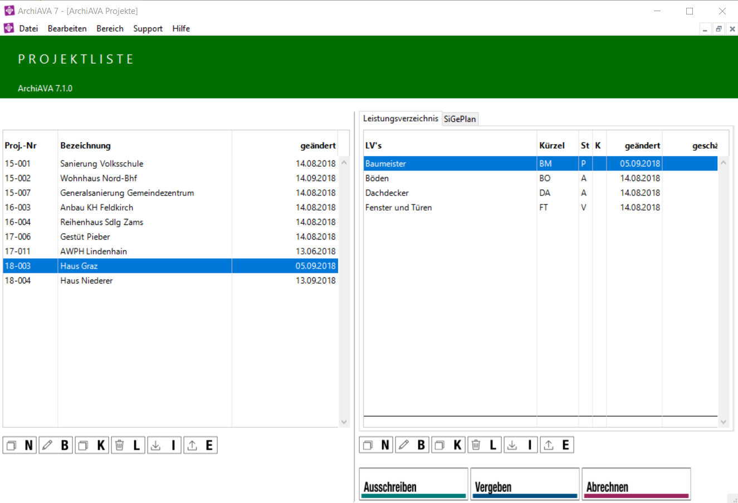Select the project Reihenhaus Sdlg Zams

pos(170,222)
